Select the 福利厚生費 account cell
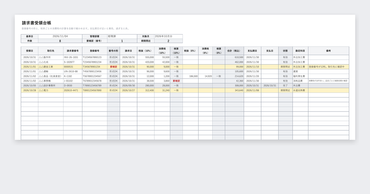The image size is (370, 194). pyautogui.click(x=300, y=76)
